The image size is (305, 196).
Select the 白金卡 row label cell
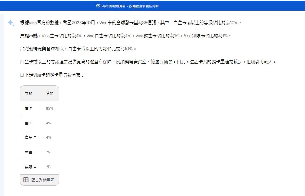[x=29, y=137]
